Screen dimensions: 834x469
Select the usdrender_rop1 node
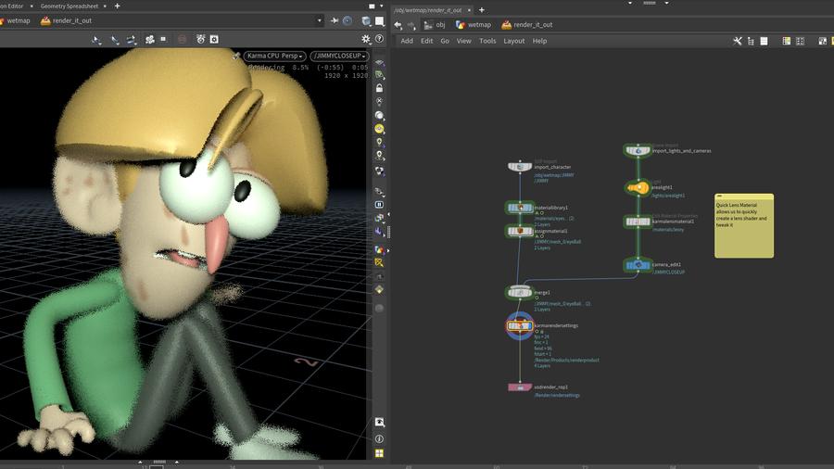tap(519, 387)
